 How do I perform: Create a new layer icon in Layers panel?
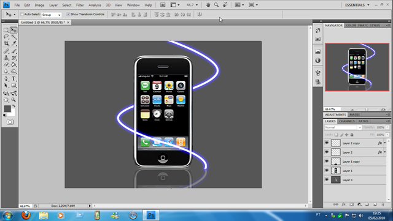pos(375,204)
